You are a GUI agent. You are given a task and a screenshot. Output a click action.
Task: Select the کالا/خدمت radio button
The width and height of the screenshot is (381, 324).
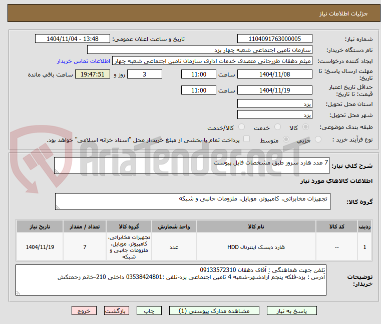241,127
